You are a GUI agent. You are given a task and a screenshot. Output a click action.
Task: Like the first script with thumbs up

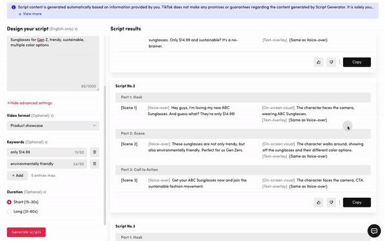tap(319, 62)
